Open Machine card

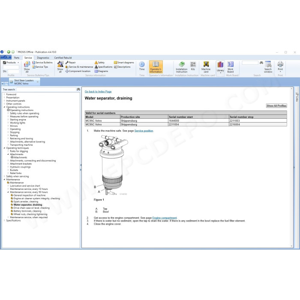pos(206,67)
